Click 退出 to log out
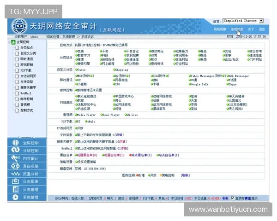 point(262,29)
